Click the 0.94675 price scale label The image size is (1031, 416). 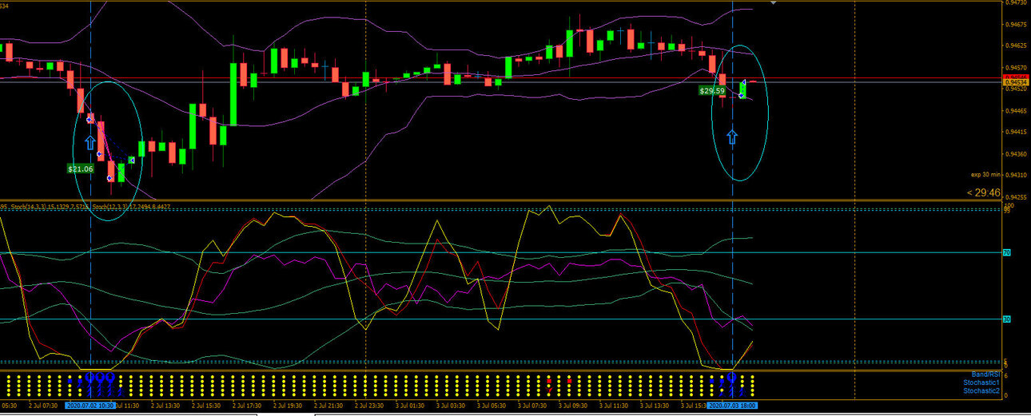[x=1017, y=25]
